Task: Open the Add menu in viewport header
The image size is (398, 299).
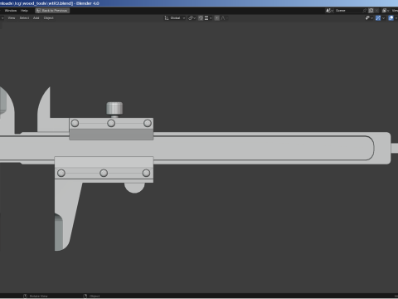Action: coord(36,18)
